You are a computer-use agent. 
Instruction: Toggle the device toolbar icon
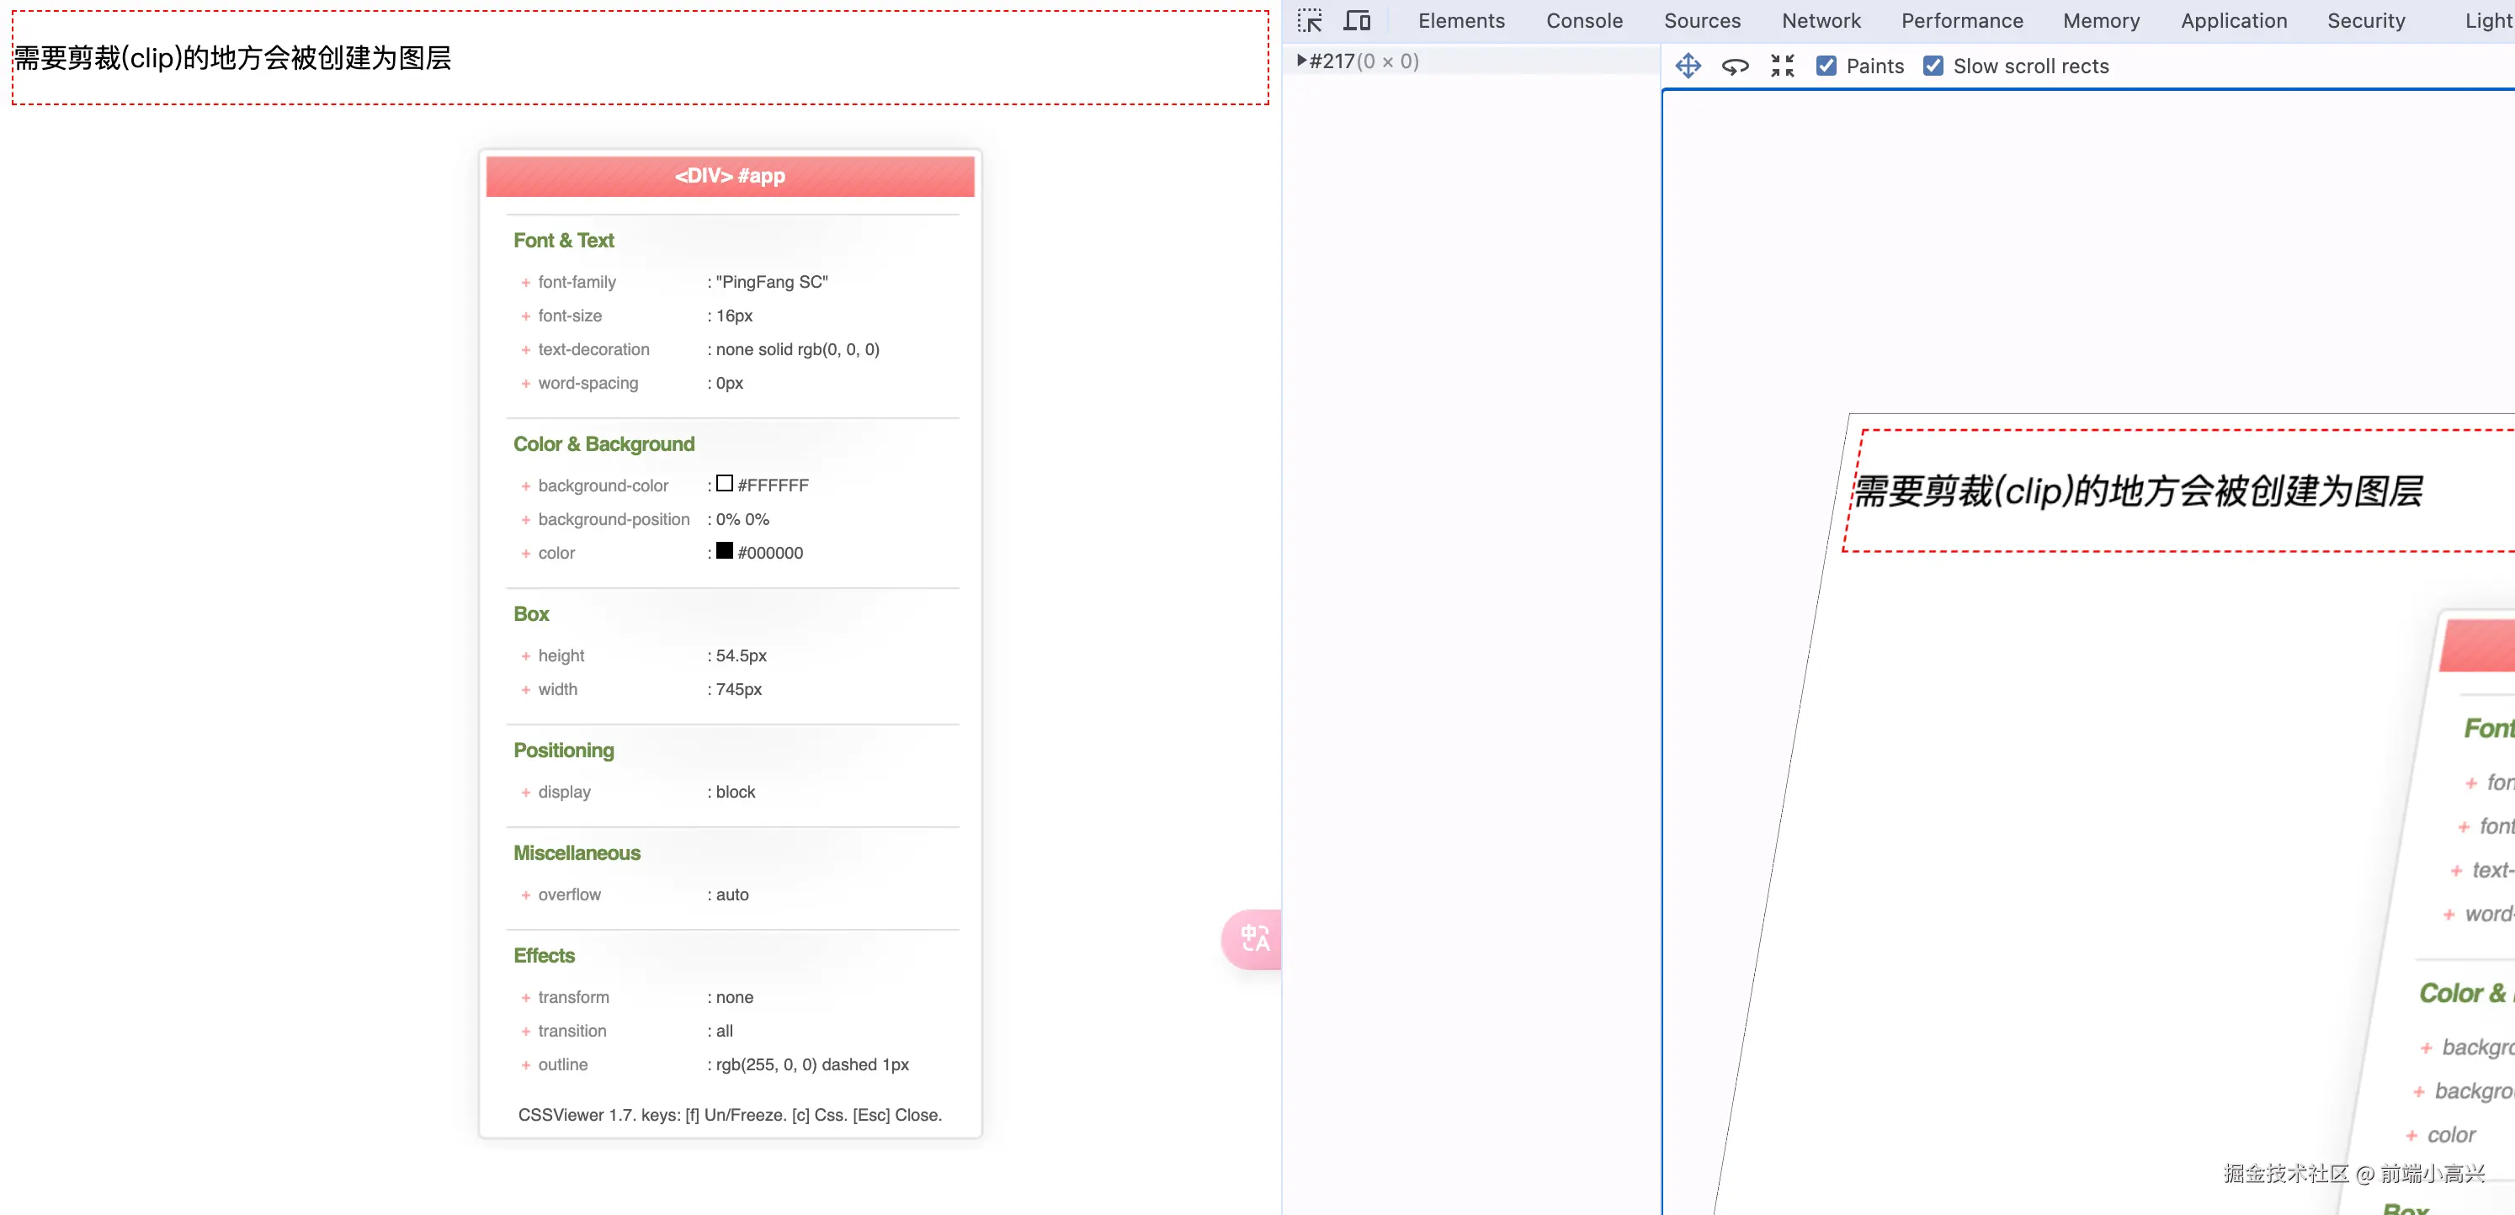pyautogui.click(x=1357, y=20)
